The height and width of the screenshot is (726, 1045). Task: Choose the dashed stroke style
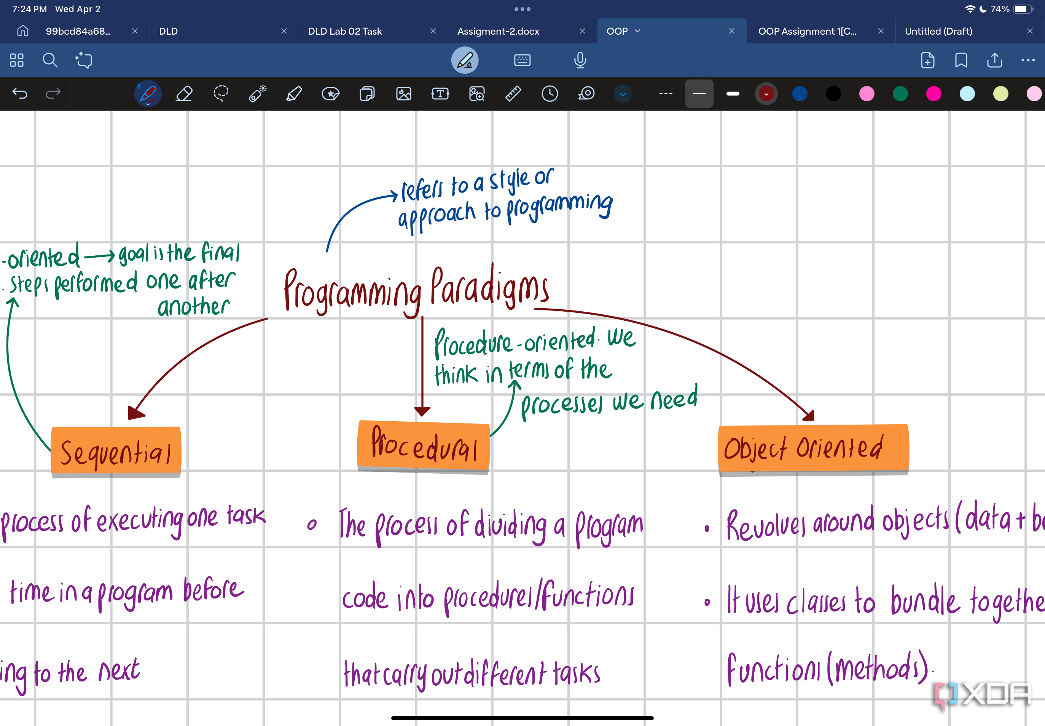coord(666,94)
